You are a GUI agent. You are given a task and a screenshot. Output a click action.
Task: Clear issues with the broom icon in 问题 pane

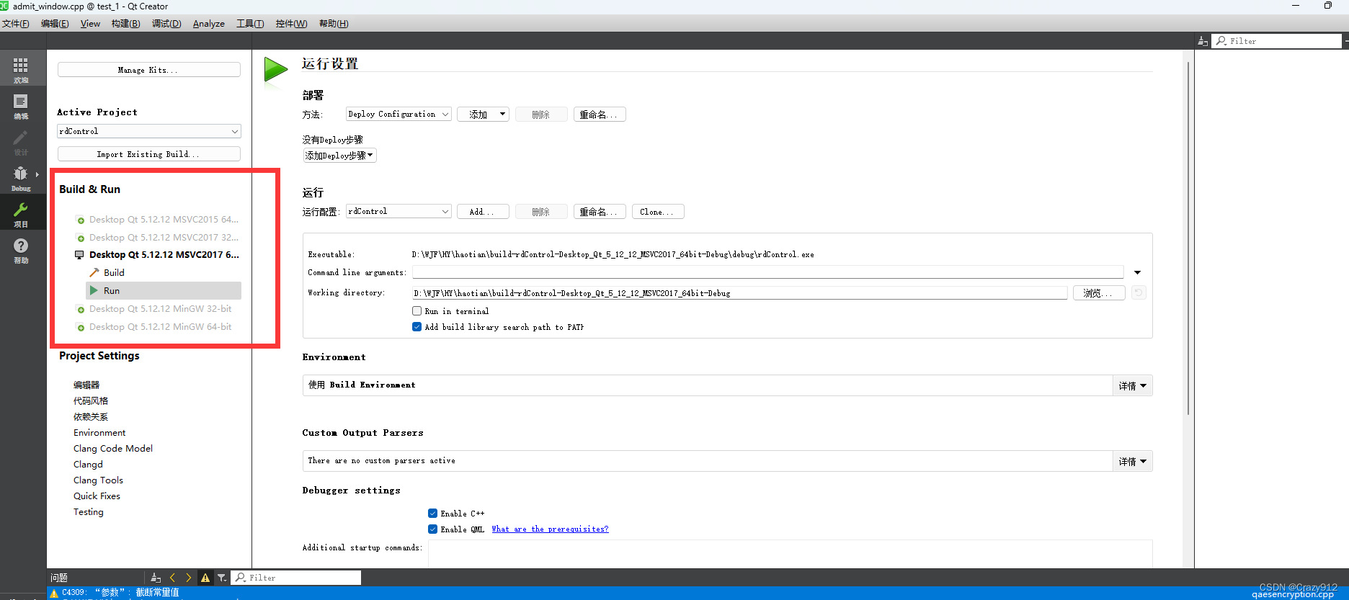[x=156, y=578]
